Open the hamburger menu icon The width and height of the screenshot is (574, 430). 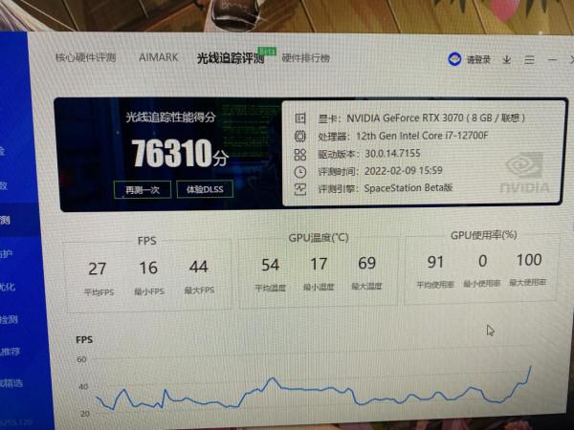tap(529, 59)
